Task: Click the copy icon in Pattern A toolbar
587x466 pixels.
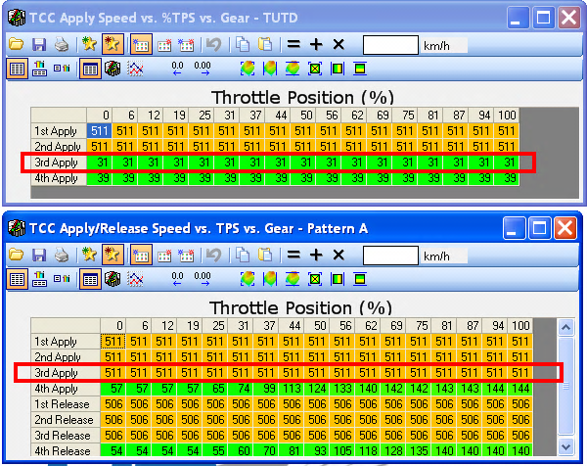Action: point(241,255)
